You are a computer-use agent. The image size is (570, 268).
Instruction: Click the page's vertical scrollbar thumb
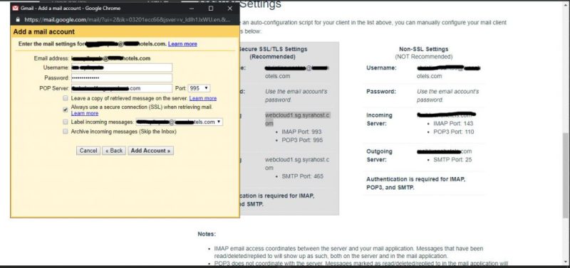click(x=566, y=176)
